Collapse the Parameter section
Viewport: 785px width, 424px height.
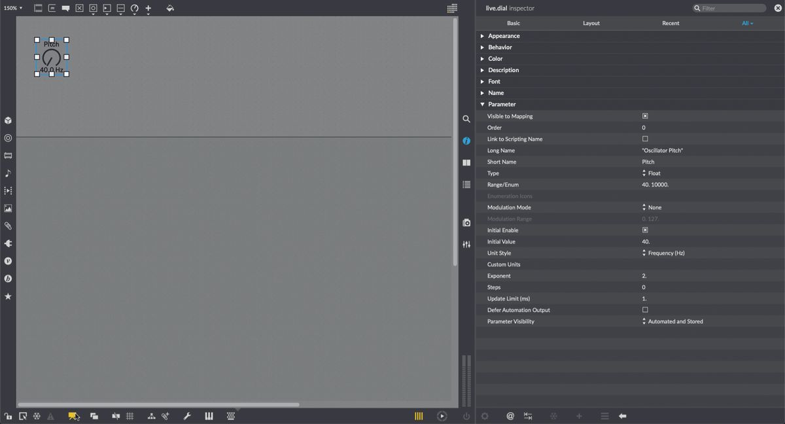pyautogui.click(x=482, y=104)
